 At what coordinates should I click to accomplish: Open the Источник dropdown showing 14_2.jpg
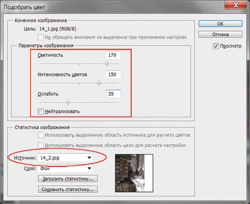65,157
